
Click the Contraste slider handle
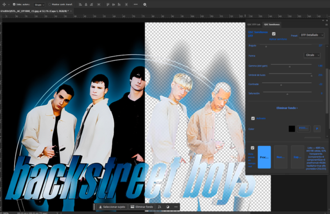coord(281,85)
